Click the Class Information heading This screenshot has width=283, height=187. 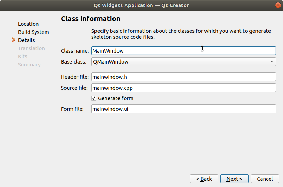(91, 19)
